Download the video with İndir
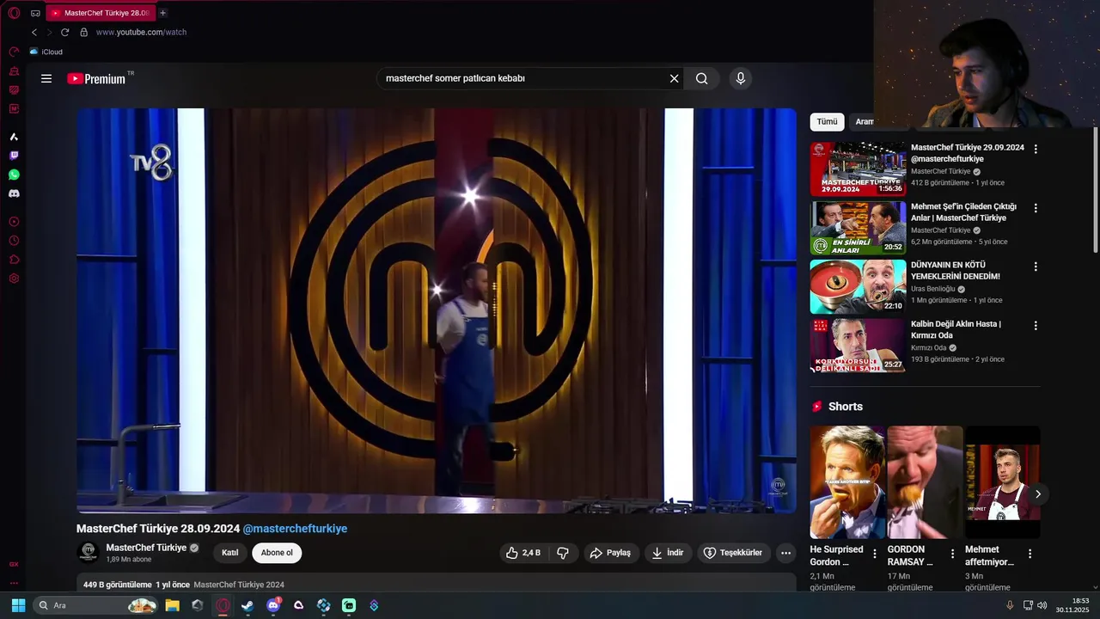 (668, 553)
